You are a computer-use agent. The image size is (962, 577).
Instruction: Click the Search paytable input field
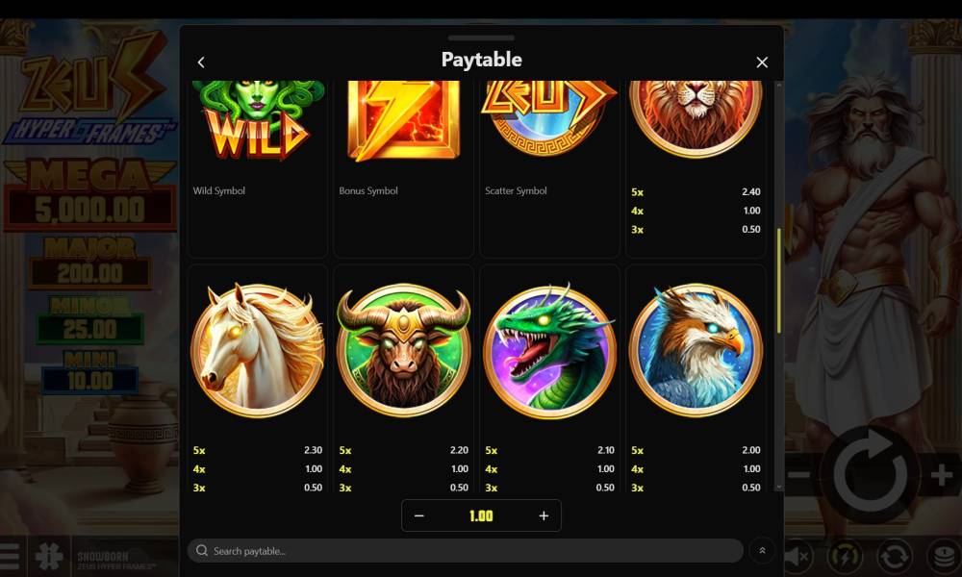[466, 551]
